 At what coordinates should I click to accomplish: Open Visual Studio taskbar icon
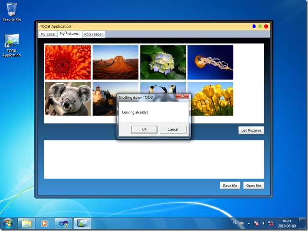pyautogui.click(x=64, y=223)
